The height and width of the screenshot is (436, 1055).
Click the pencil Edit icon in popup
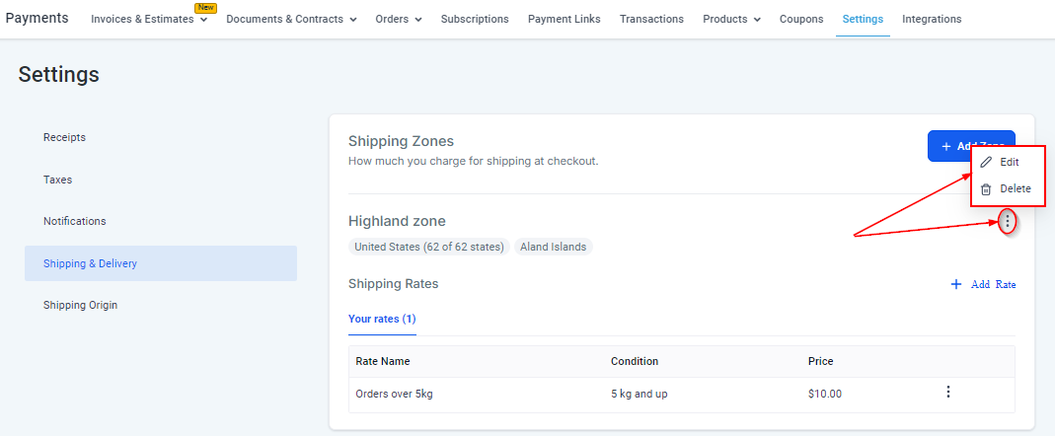pyautogui.click(x=986, y=162)
